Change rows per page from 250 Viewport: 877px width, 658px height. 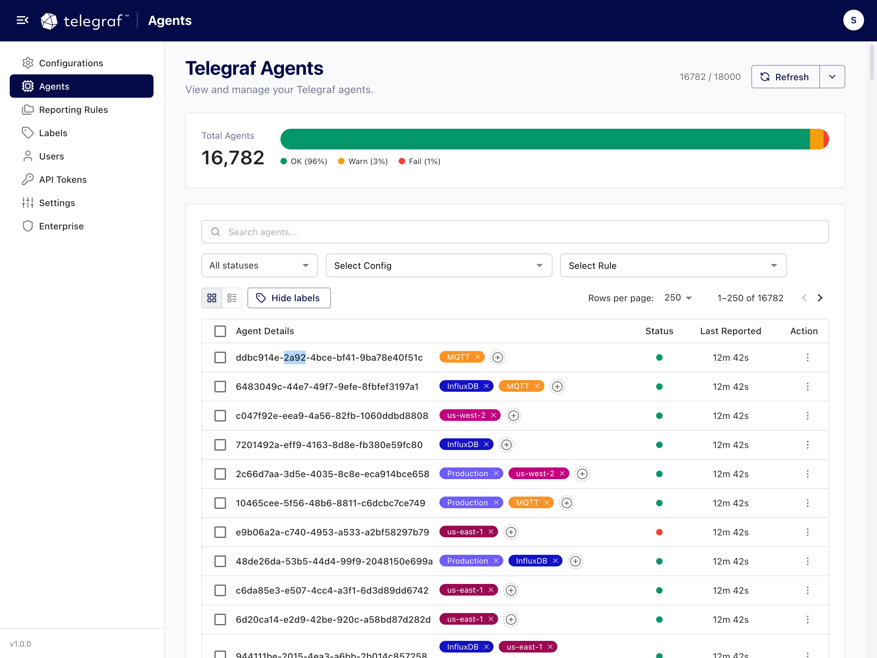click(x=678, y=298)
